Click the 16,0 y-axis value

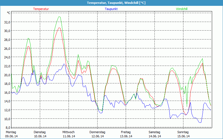click(x=7, y=92)
